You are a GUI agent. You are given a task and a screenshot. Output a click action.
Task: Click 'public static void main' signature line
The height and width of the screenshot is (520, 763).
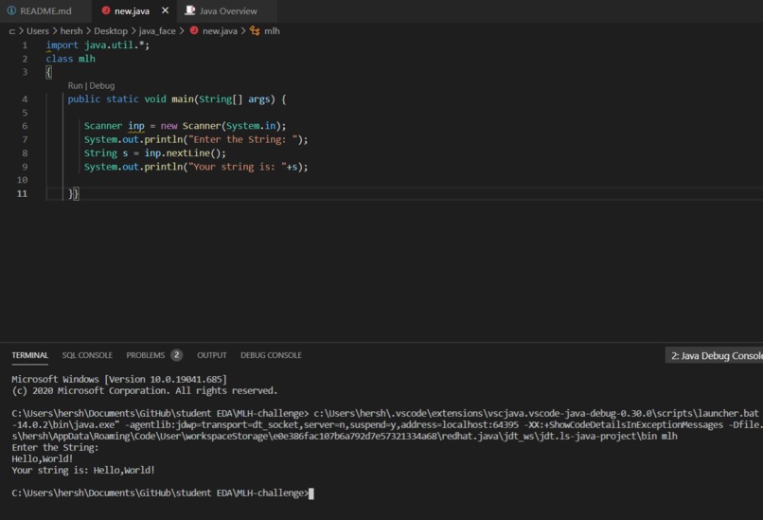[177, 99]
